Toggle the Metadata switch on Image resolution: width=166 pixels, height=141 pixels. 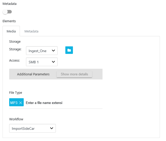pos(7,12)
